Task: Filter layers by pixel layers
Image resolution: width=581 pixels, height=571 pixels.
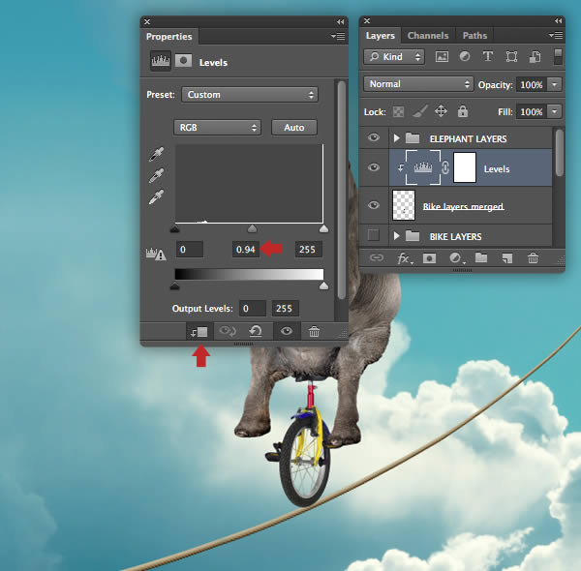Action: (442, 57)
